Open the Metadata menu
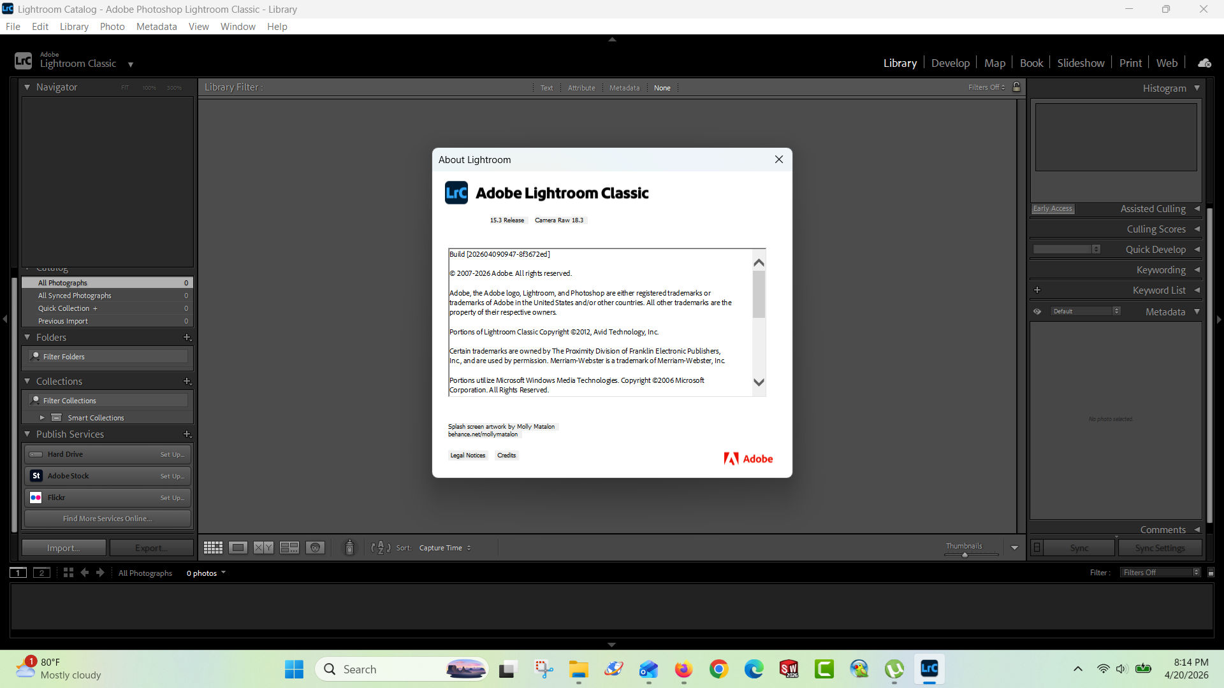 click(x=156, y=27)
